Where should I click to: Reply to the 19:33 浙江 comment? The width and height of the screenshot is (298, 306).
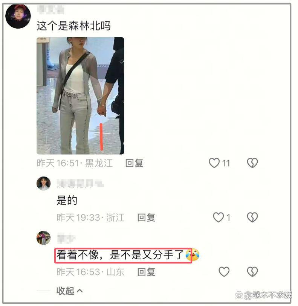tap(146, 218)
